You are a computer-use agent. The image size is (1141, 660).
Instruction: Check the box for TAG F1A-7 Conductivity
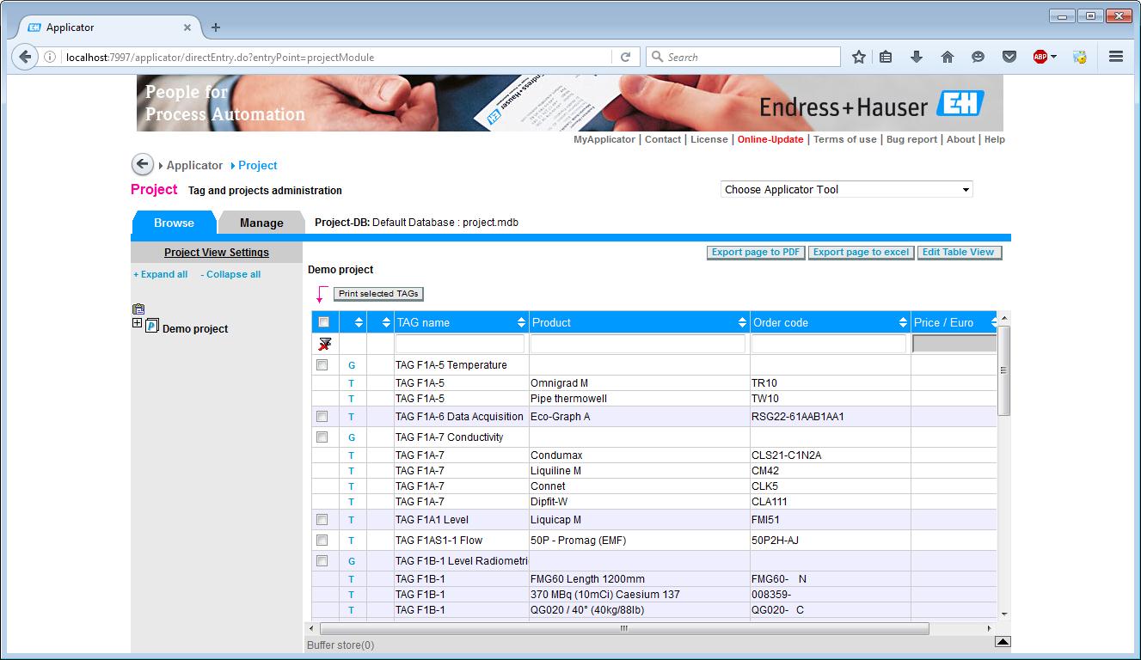click(322, 437)
